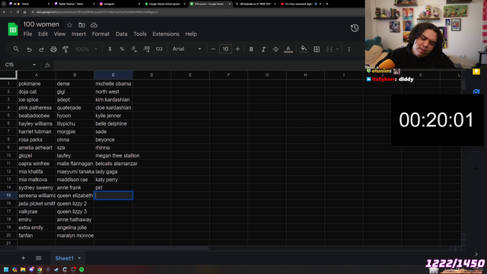Add a new sheet with plus button
Screen dimensions: 487x274
click(24, 258)
